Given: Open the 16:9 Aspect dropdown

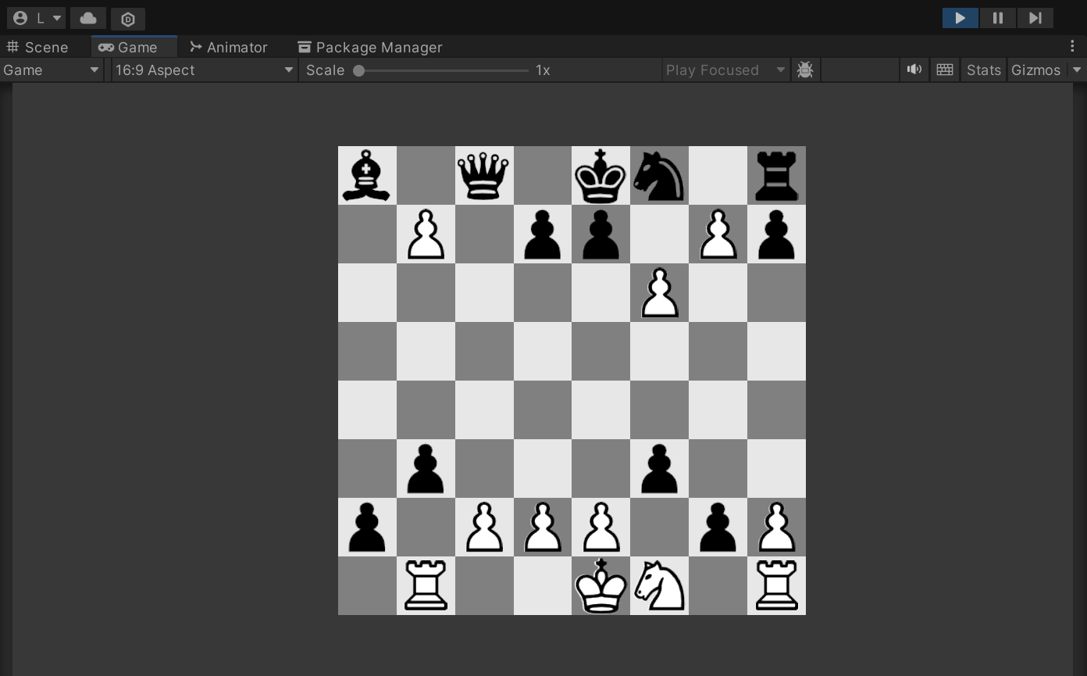Looking at the screenshot, I should (x=204, y=70).
